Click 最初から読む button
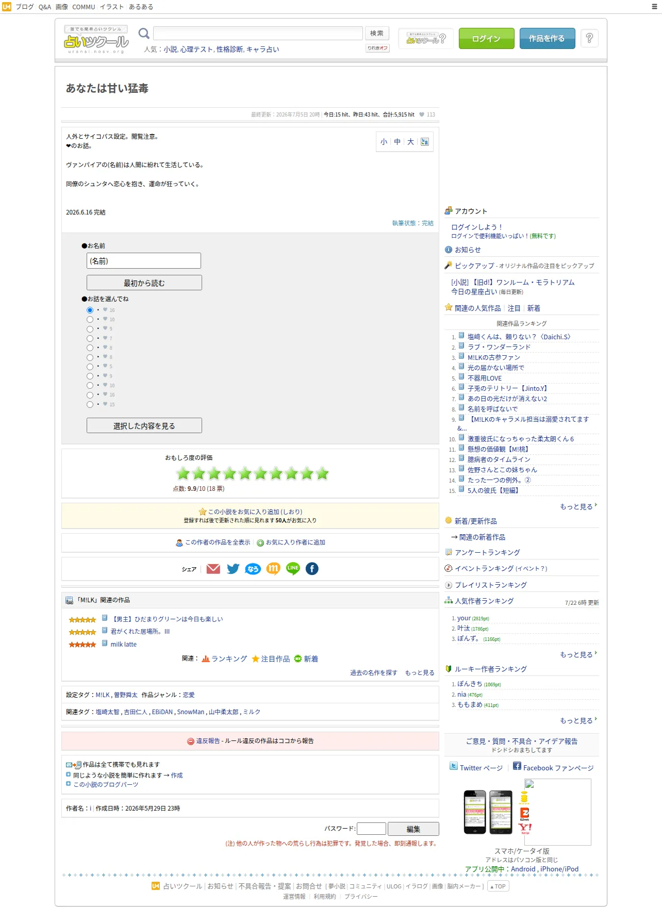 pos(144,283)
